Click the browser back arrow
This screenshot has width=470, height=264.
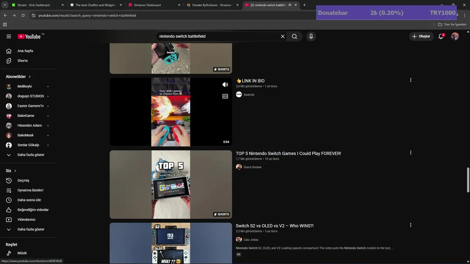coord(5,15)
